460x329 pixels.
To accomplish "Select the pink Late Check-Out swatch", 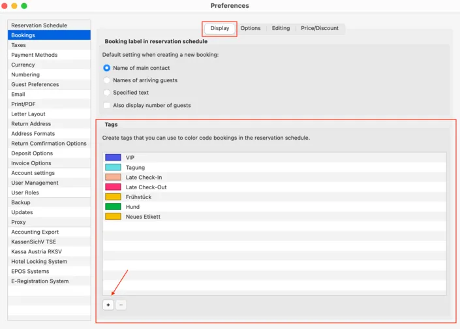I will [x=113, y=187].
